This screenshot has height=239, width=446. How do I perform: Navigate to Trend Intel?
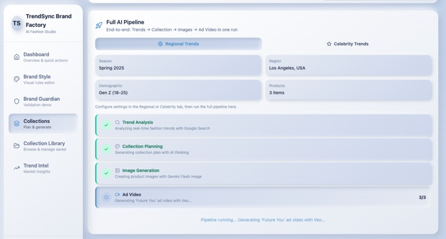(x=43, y=168)
